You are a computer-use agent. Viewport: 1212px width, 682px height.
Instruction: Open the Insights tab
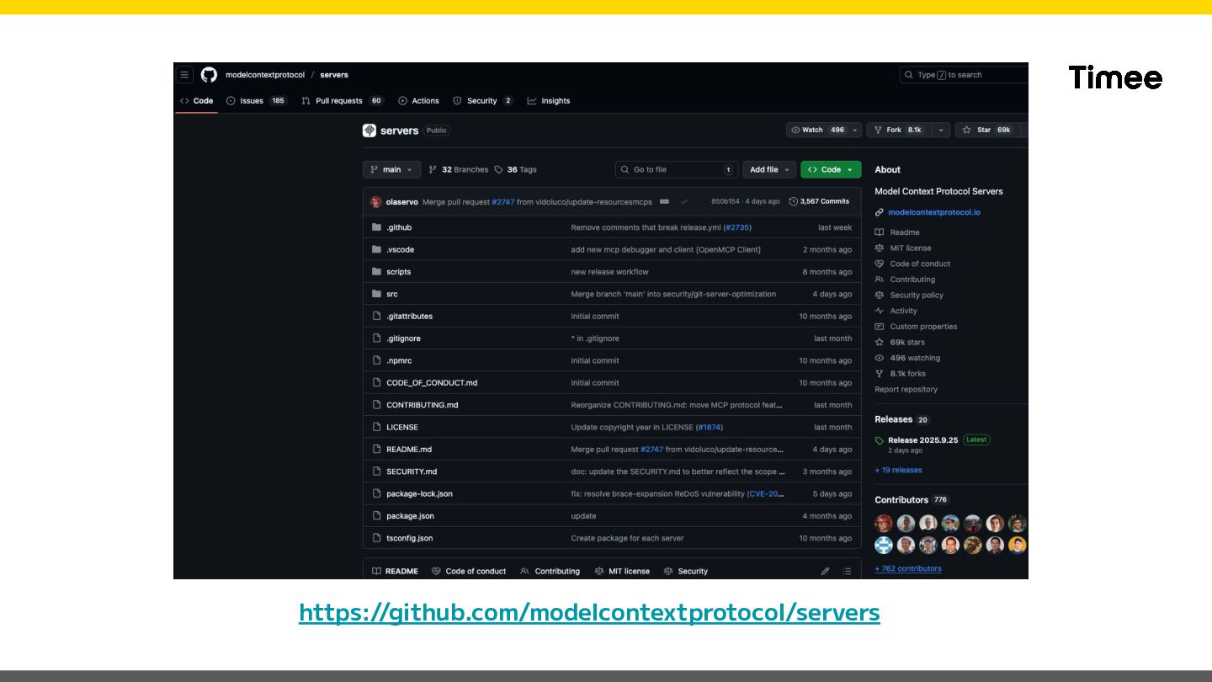pos(549,101)
